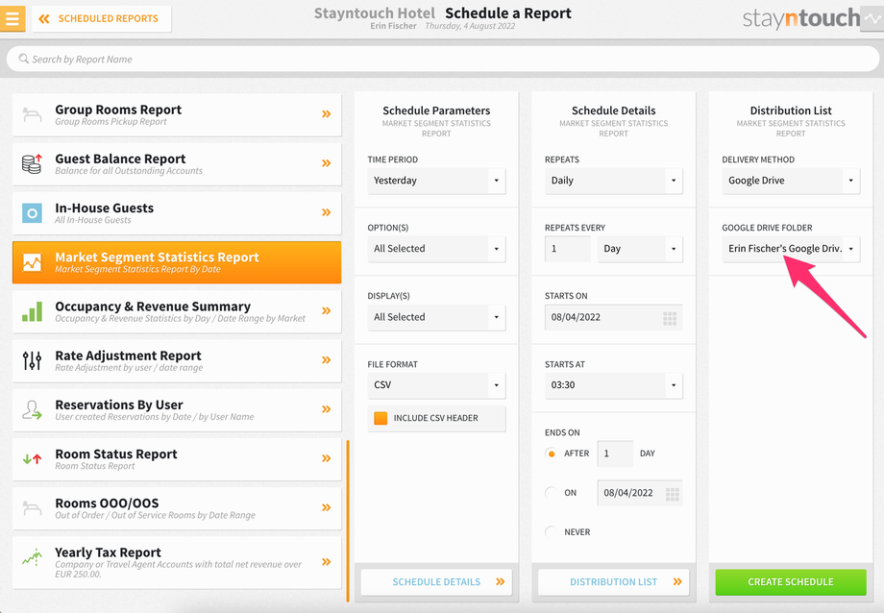The height and width of the screenshot is (613, 884).
Task: Click the green Create Schedule button
Action: [791, 582]
